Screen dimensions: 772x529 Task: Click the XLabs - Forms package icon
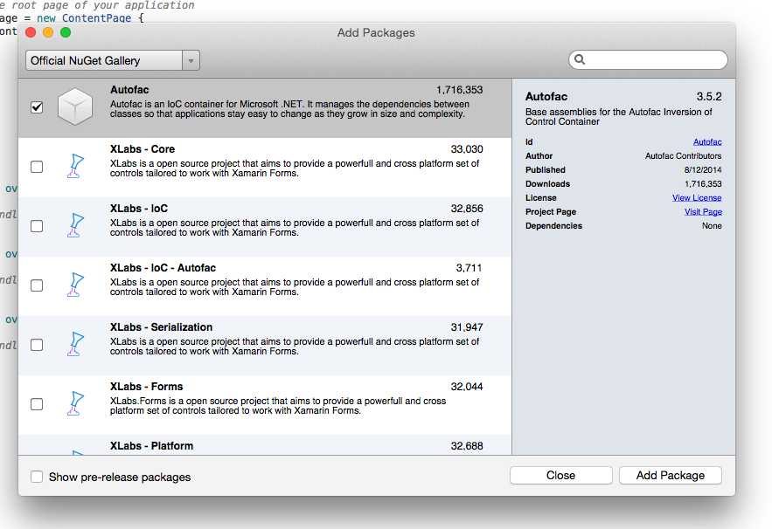[75, 403]
